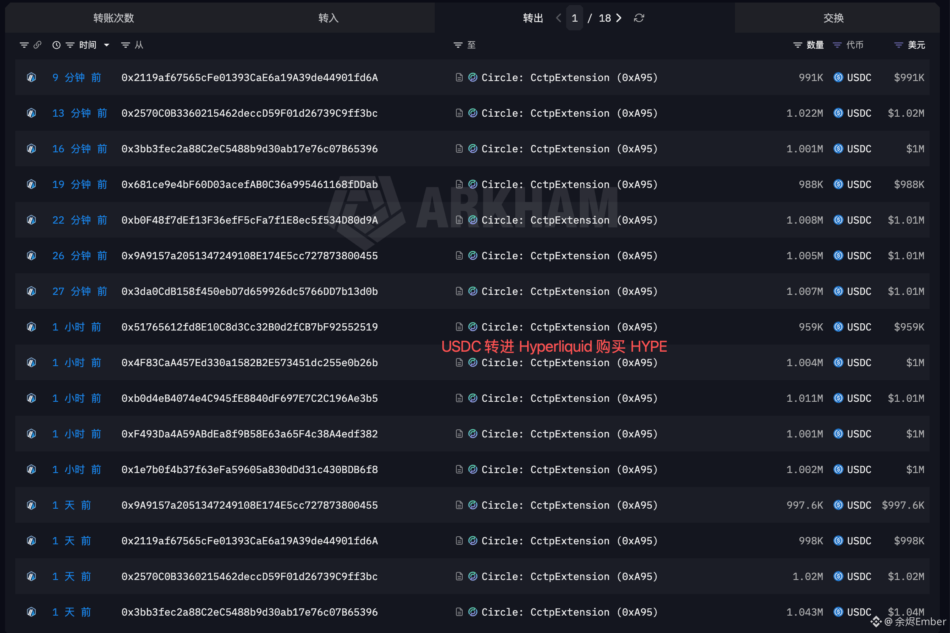This screenshot has width=950, height=633.
Task: Open Circle: CctpExtension in the 1.043M row
Action: (570, 612)
